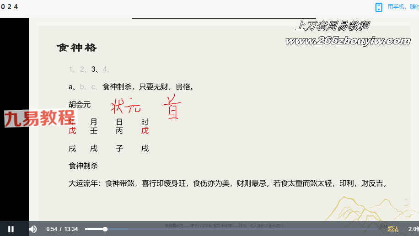Click the mobile phone icon at top
419x236 pixels.
pos(379,7)
